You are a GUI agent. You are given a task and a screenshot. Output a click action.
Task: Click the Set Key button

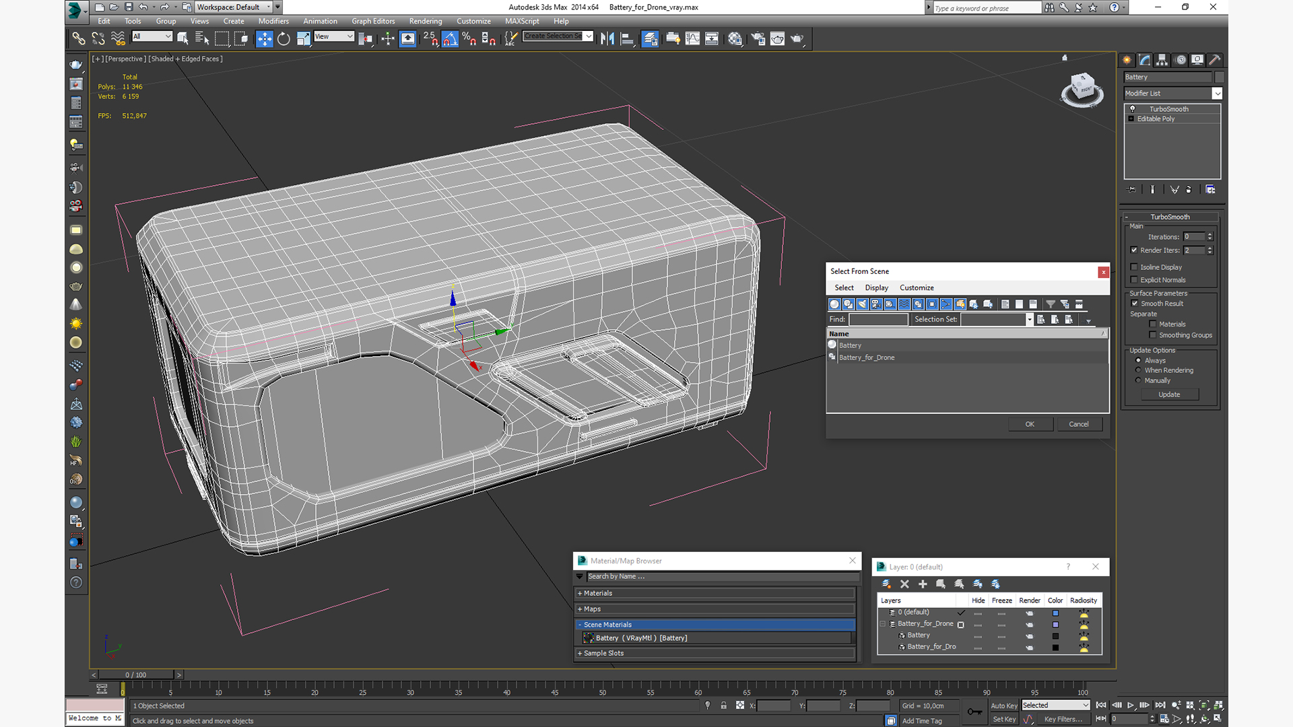tap(1004, 720)
